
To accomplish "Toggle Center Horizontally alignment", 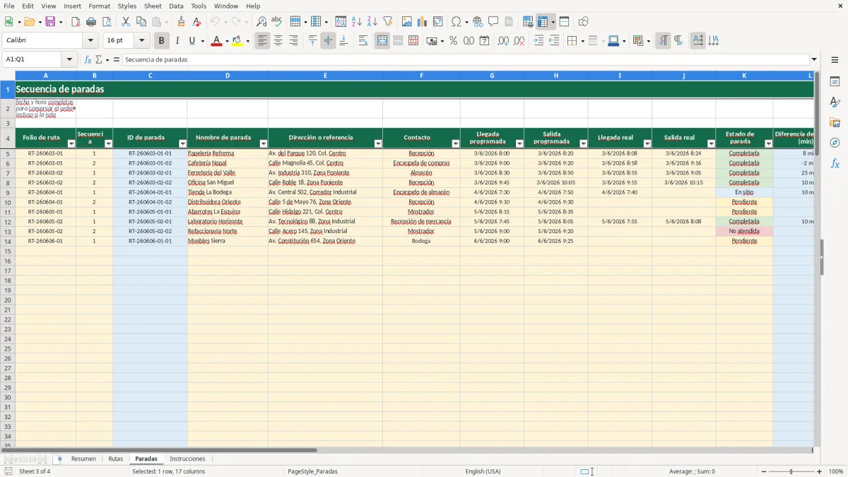I will click(278, 41).
